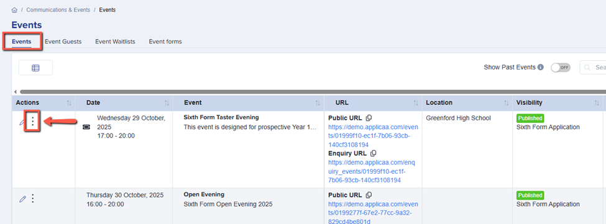Click Greenford High School location cell
This screenshot has height=224, width=606.
(458, 119)
